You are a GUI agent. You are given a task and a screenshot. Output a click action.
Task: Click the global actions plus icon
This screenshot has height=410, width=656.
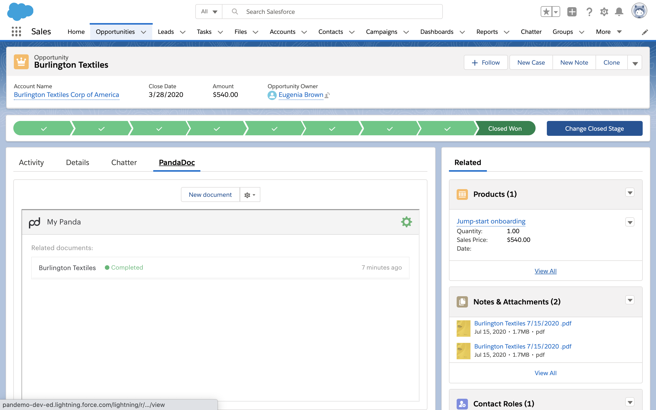click(x=572, y=12)
